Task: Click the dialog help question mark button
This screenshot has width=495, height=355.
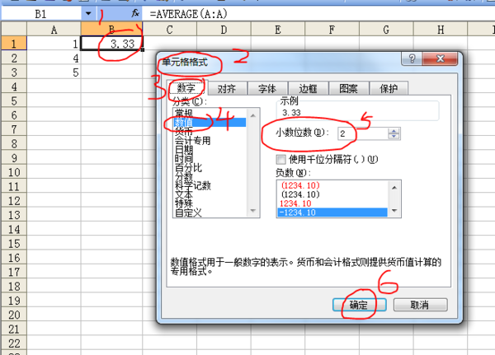Action: [412, 58]
